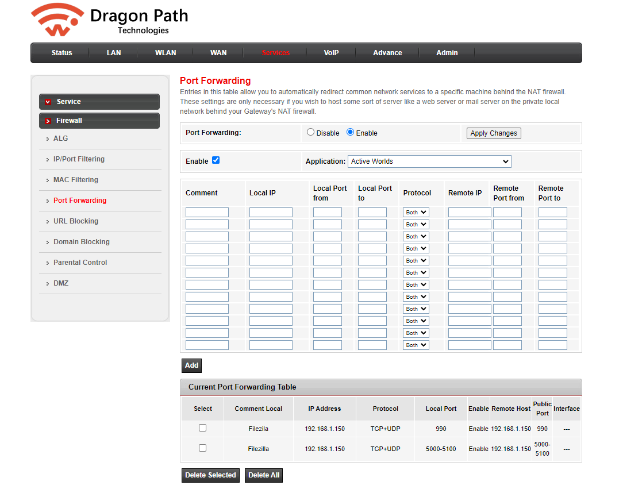Open the last row Protocol dropdown
This screenshot has height=493, width=623.
(x=416, y=345)
